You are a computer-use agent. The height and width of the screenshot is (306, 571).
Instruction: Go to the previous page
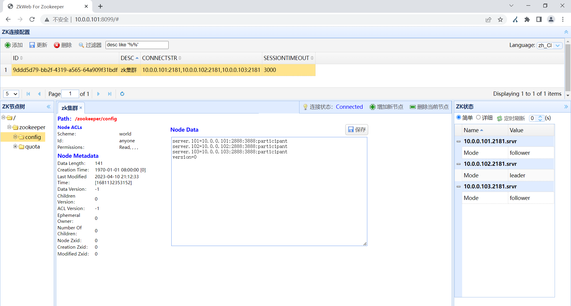[39, 94]
